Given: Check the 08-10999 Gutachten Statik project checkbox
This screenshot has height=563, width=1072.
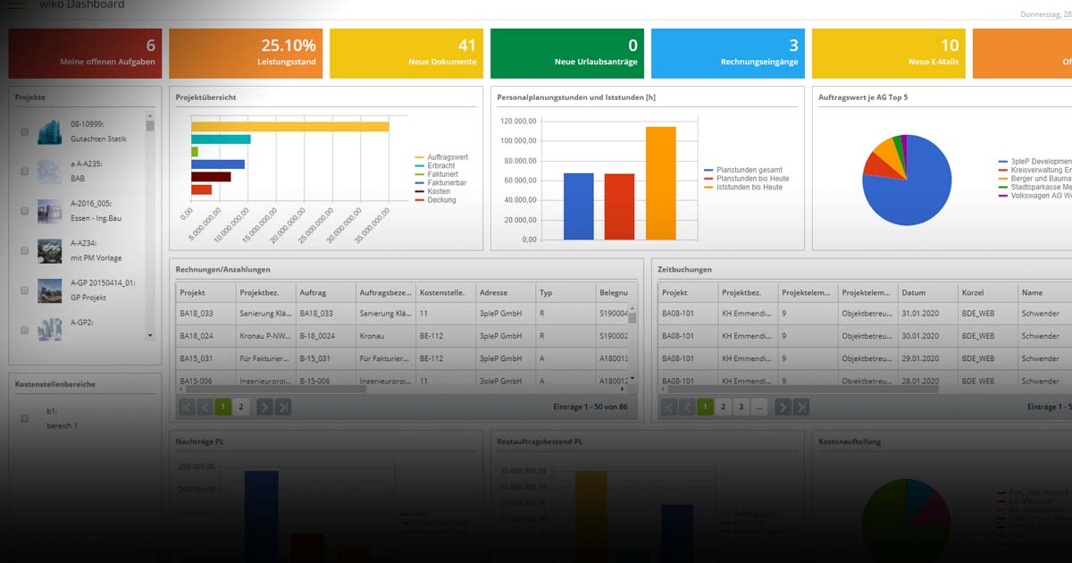Looking at the screenshot, I should [x=25, y=132].
